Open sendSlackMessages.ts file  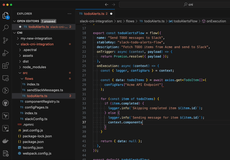pyautogui.click(x=44, y=90)
